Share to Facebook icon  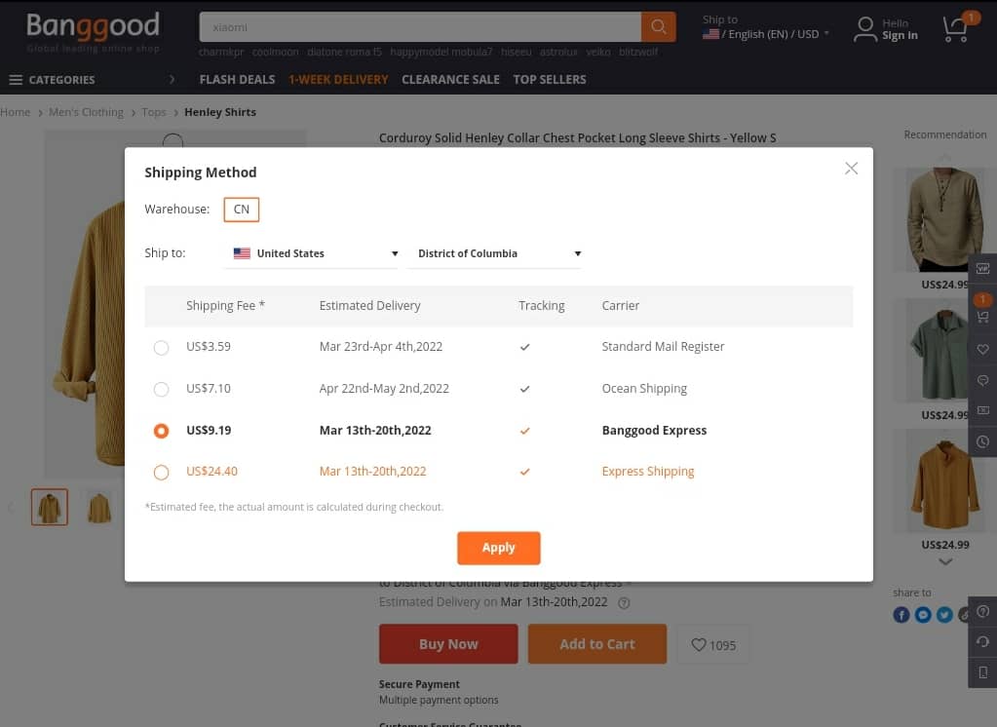click(901, 614)
